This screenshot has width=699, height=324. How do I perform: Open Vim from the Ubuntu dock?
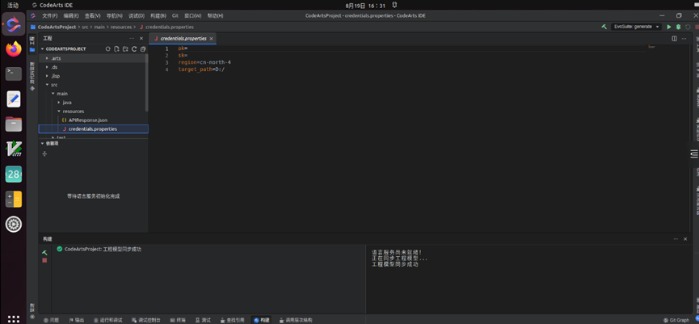pyautogui.click(x=14, y=149)
